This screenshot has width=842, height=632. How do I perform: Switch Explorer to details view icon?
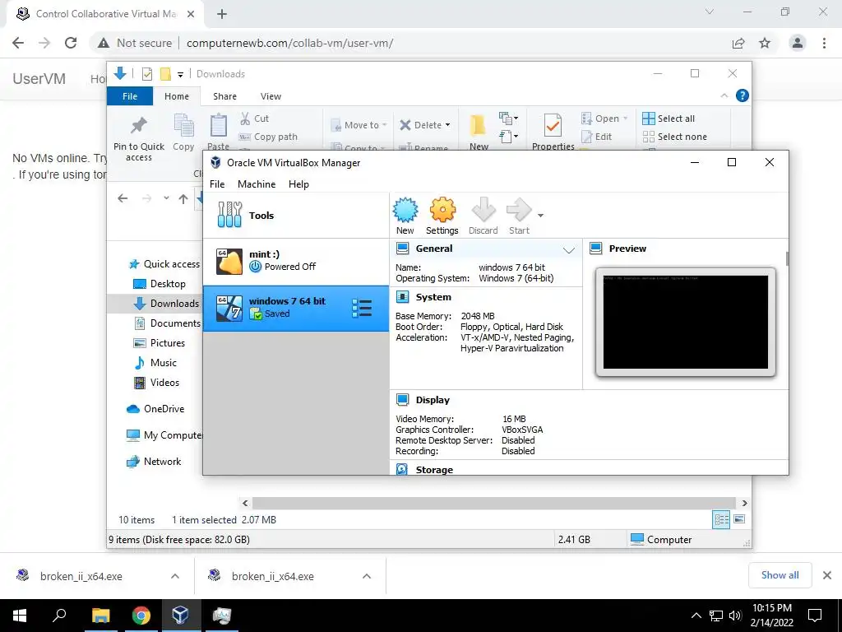point(721,519)
